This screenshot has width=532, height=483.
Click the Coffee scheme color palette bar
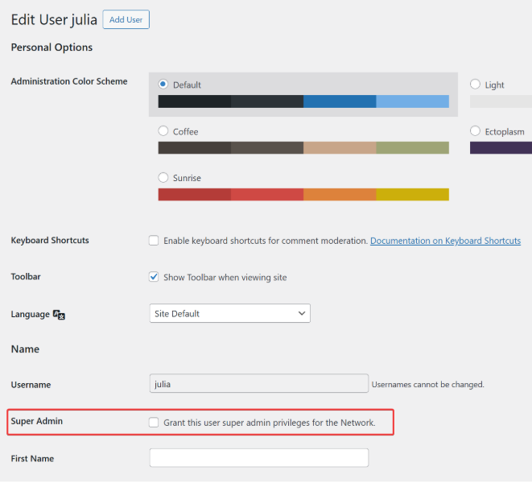(303, 147)
